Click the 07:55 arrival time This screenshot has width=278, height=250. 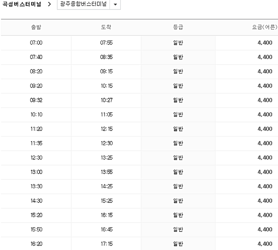pyautogui.click(x=106, y=43)
